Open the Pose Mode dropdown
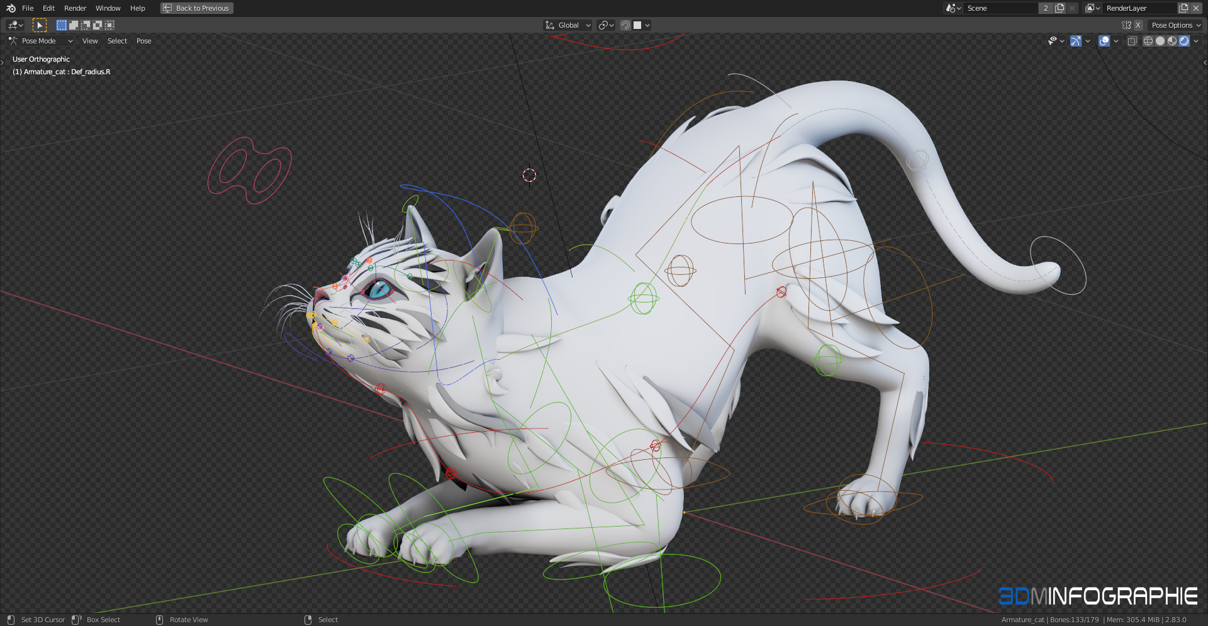Image resolution: width=1208 pixels, height=626 pixels. pos(40,41)
